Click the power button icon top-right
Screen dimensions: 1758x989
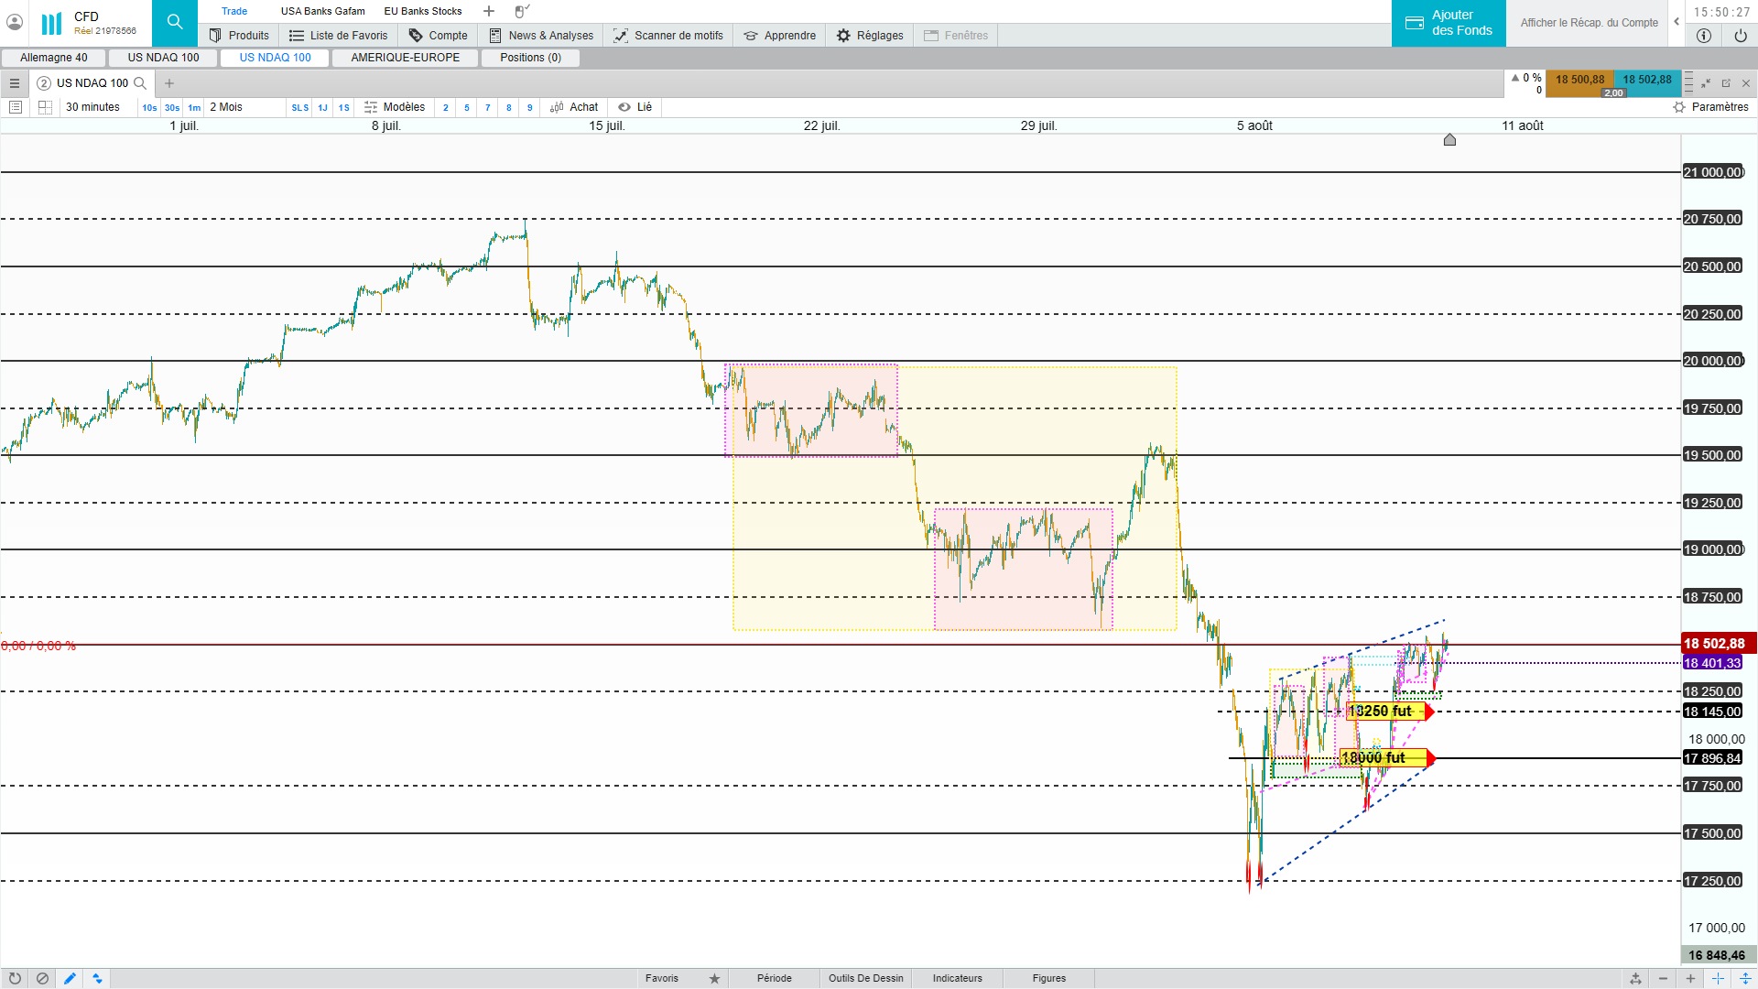pyautogui.click(x=1740, y=36)
